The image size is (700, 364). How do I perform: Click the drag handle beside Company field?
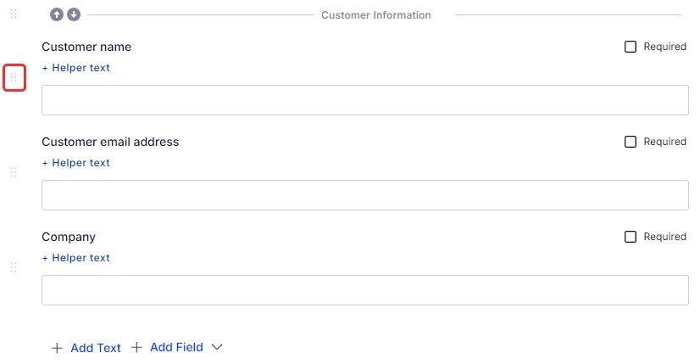point(14,267)
